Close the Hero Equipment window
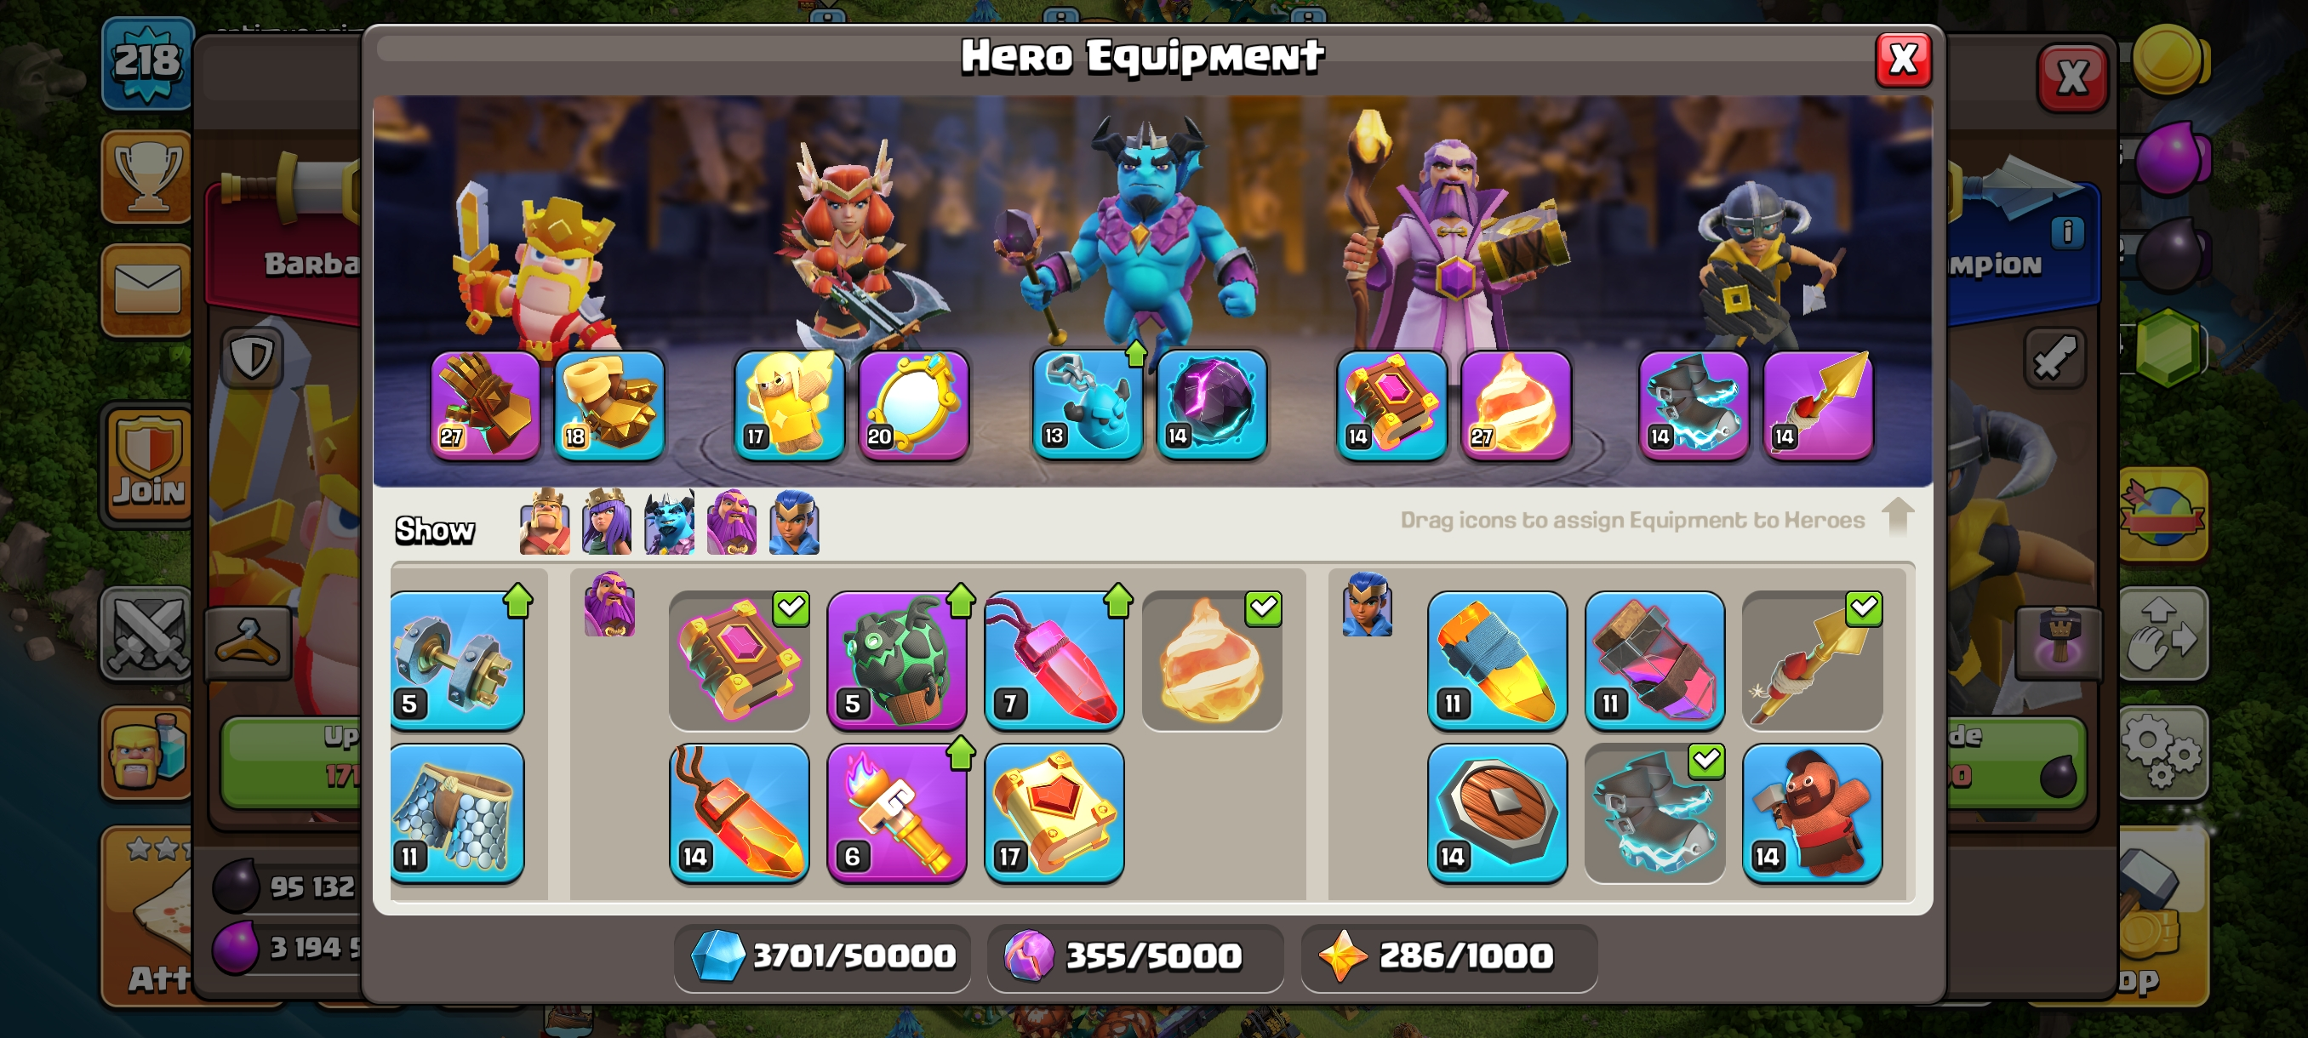Screen dimensions: 2308x1038 [x=1903, y=60]
